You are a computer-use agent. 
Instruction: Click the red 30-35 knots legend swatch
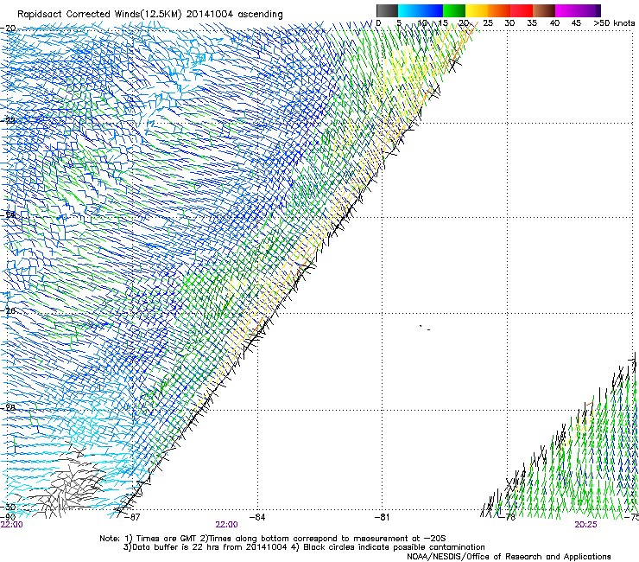(522, 10)
